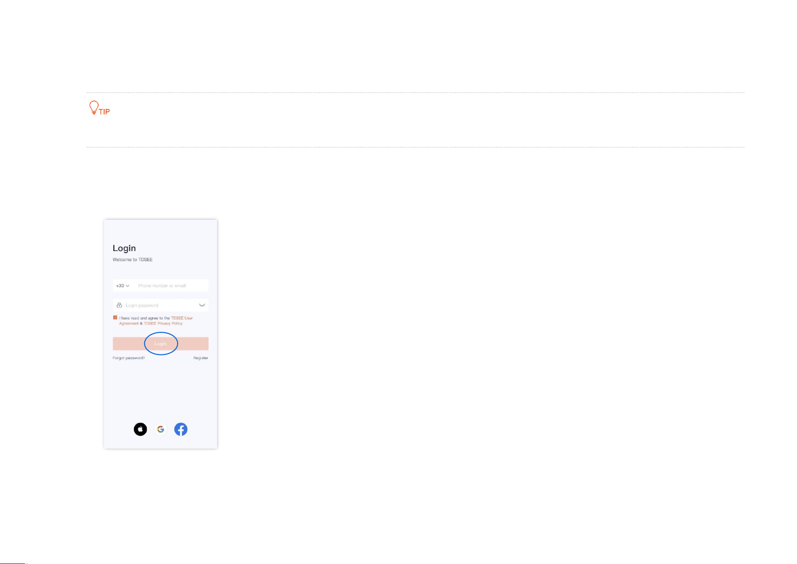
Task: Show password using the closed-eye icon
Action: (202, 305)
